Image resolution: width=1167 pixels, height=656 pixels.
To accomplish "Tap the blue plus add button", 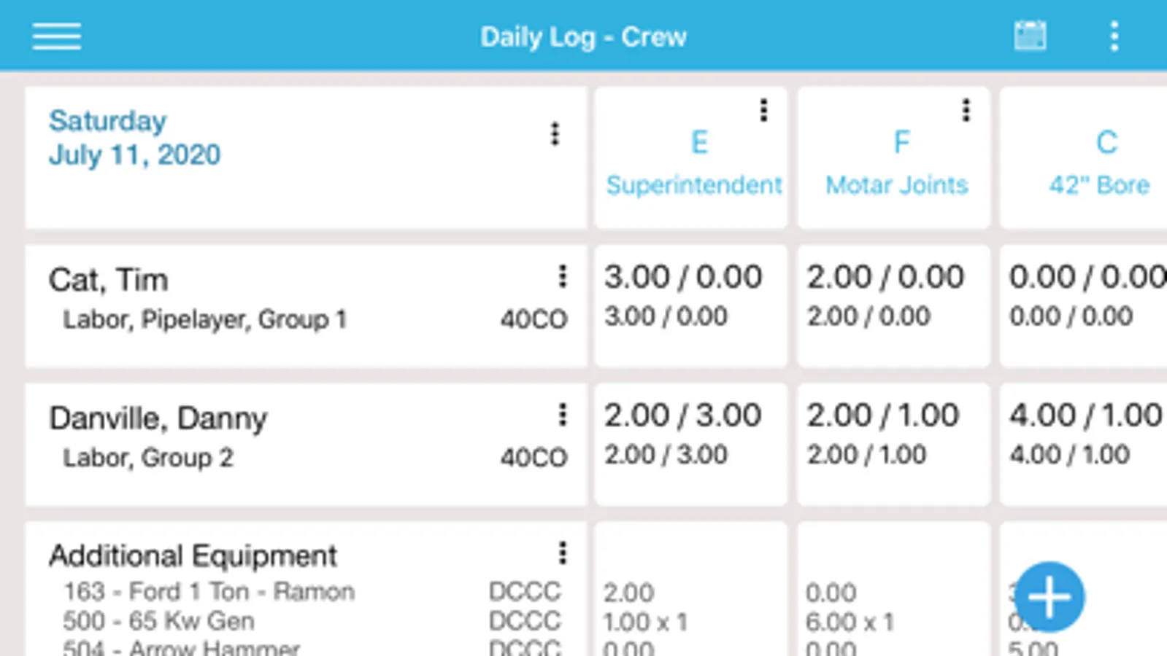I will 1049,597.
